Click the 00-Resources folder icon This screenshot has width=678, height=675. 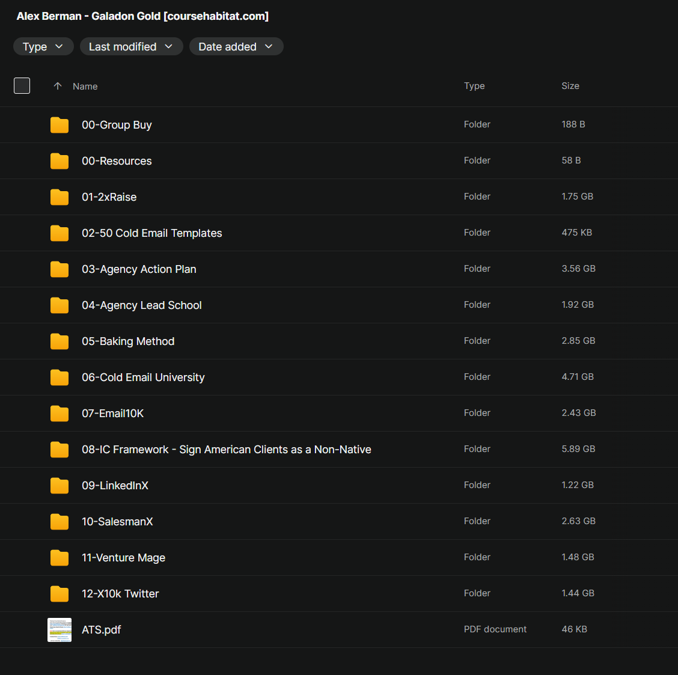60,161
